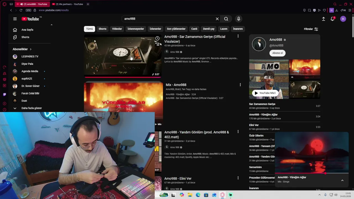Switch to life partners - YouTube tab
The image size is (354, 199).
click(68, 4)
